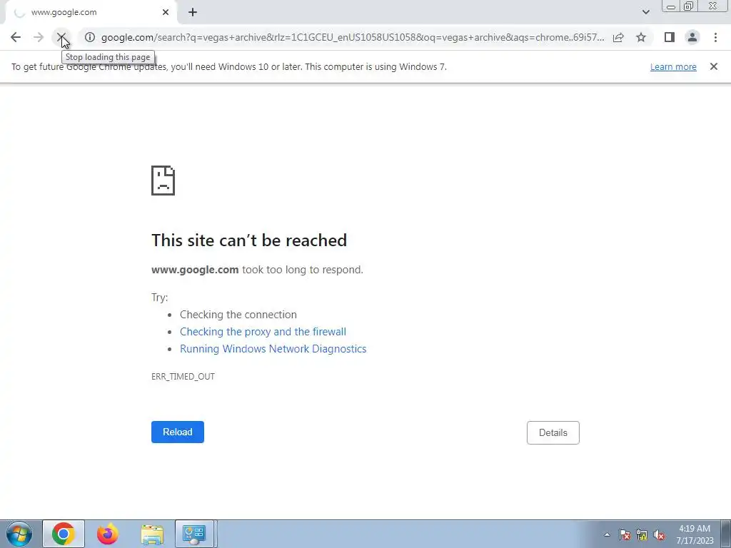
Task: Launch Firefox from the taskbar
Action: click(108, 534)
